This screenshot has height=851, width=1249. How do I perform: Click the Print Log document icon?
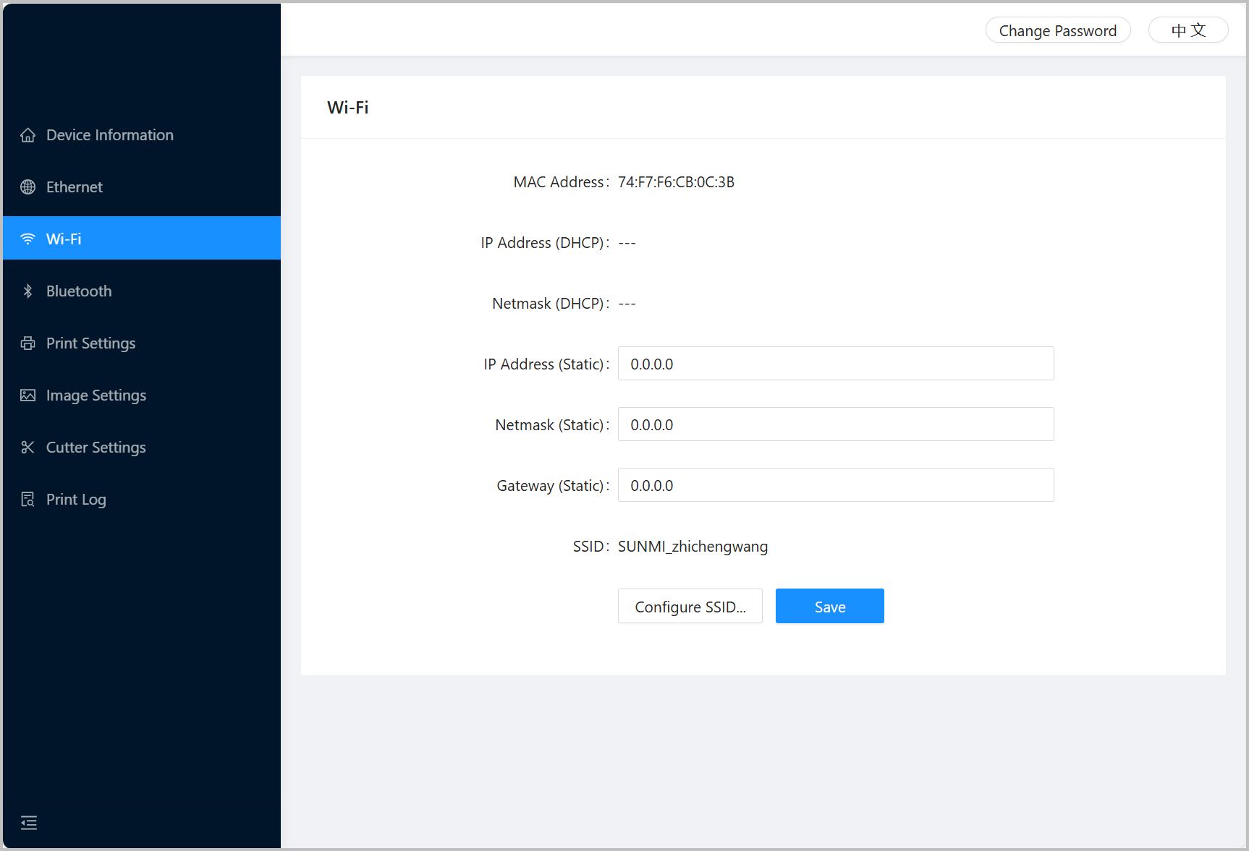(27, 500)
